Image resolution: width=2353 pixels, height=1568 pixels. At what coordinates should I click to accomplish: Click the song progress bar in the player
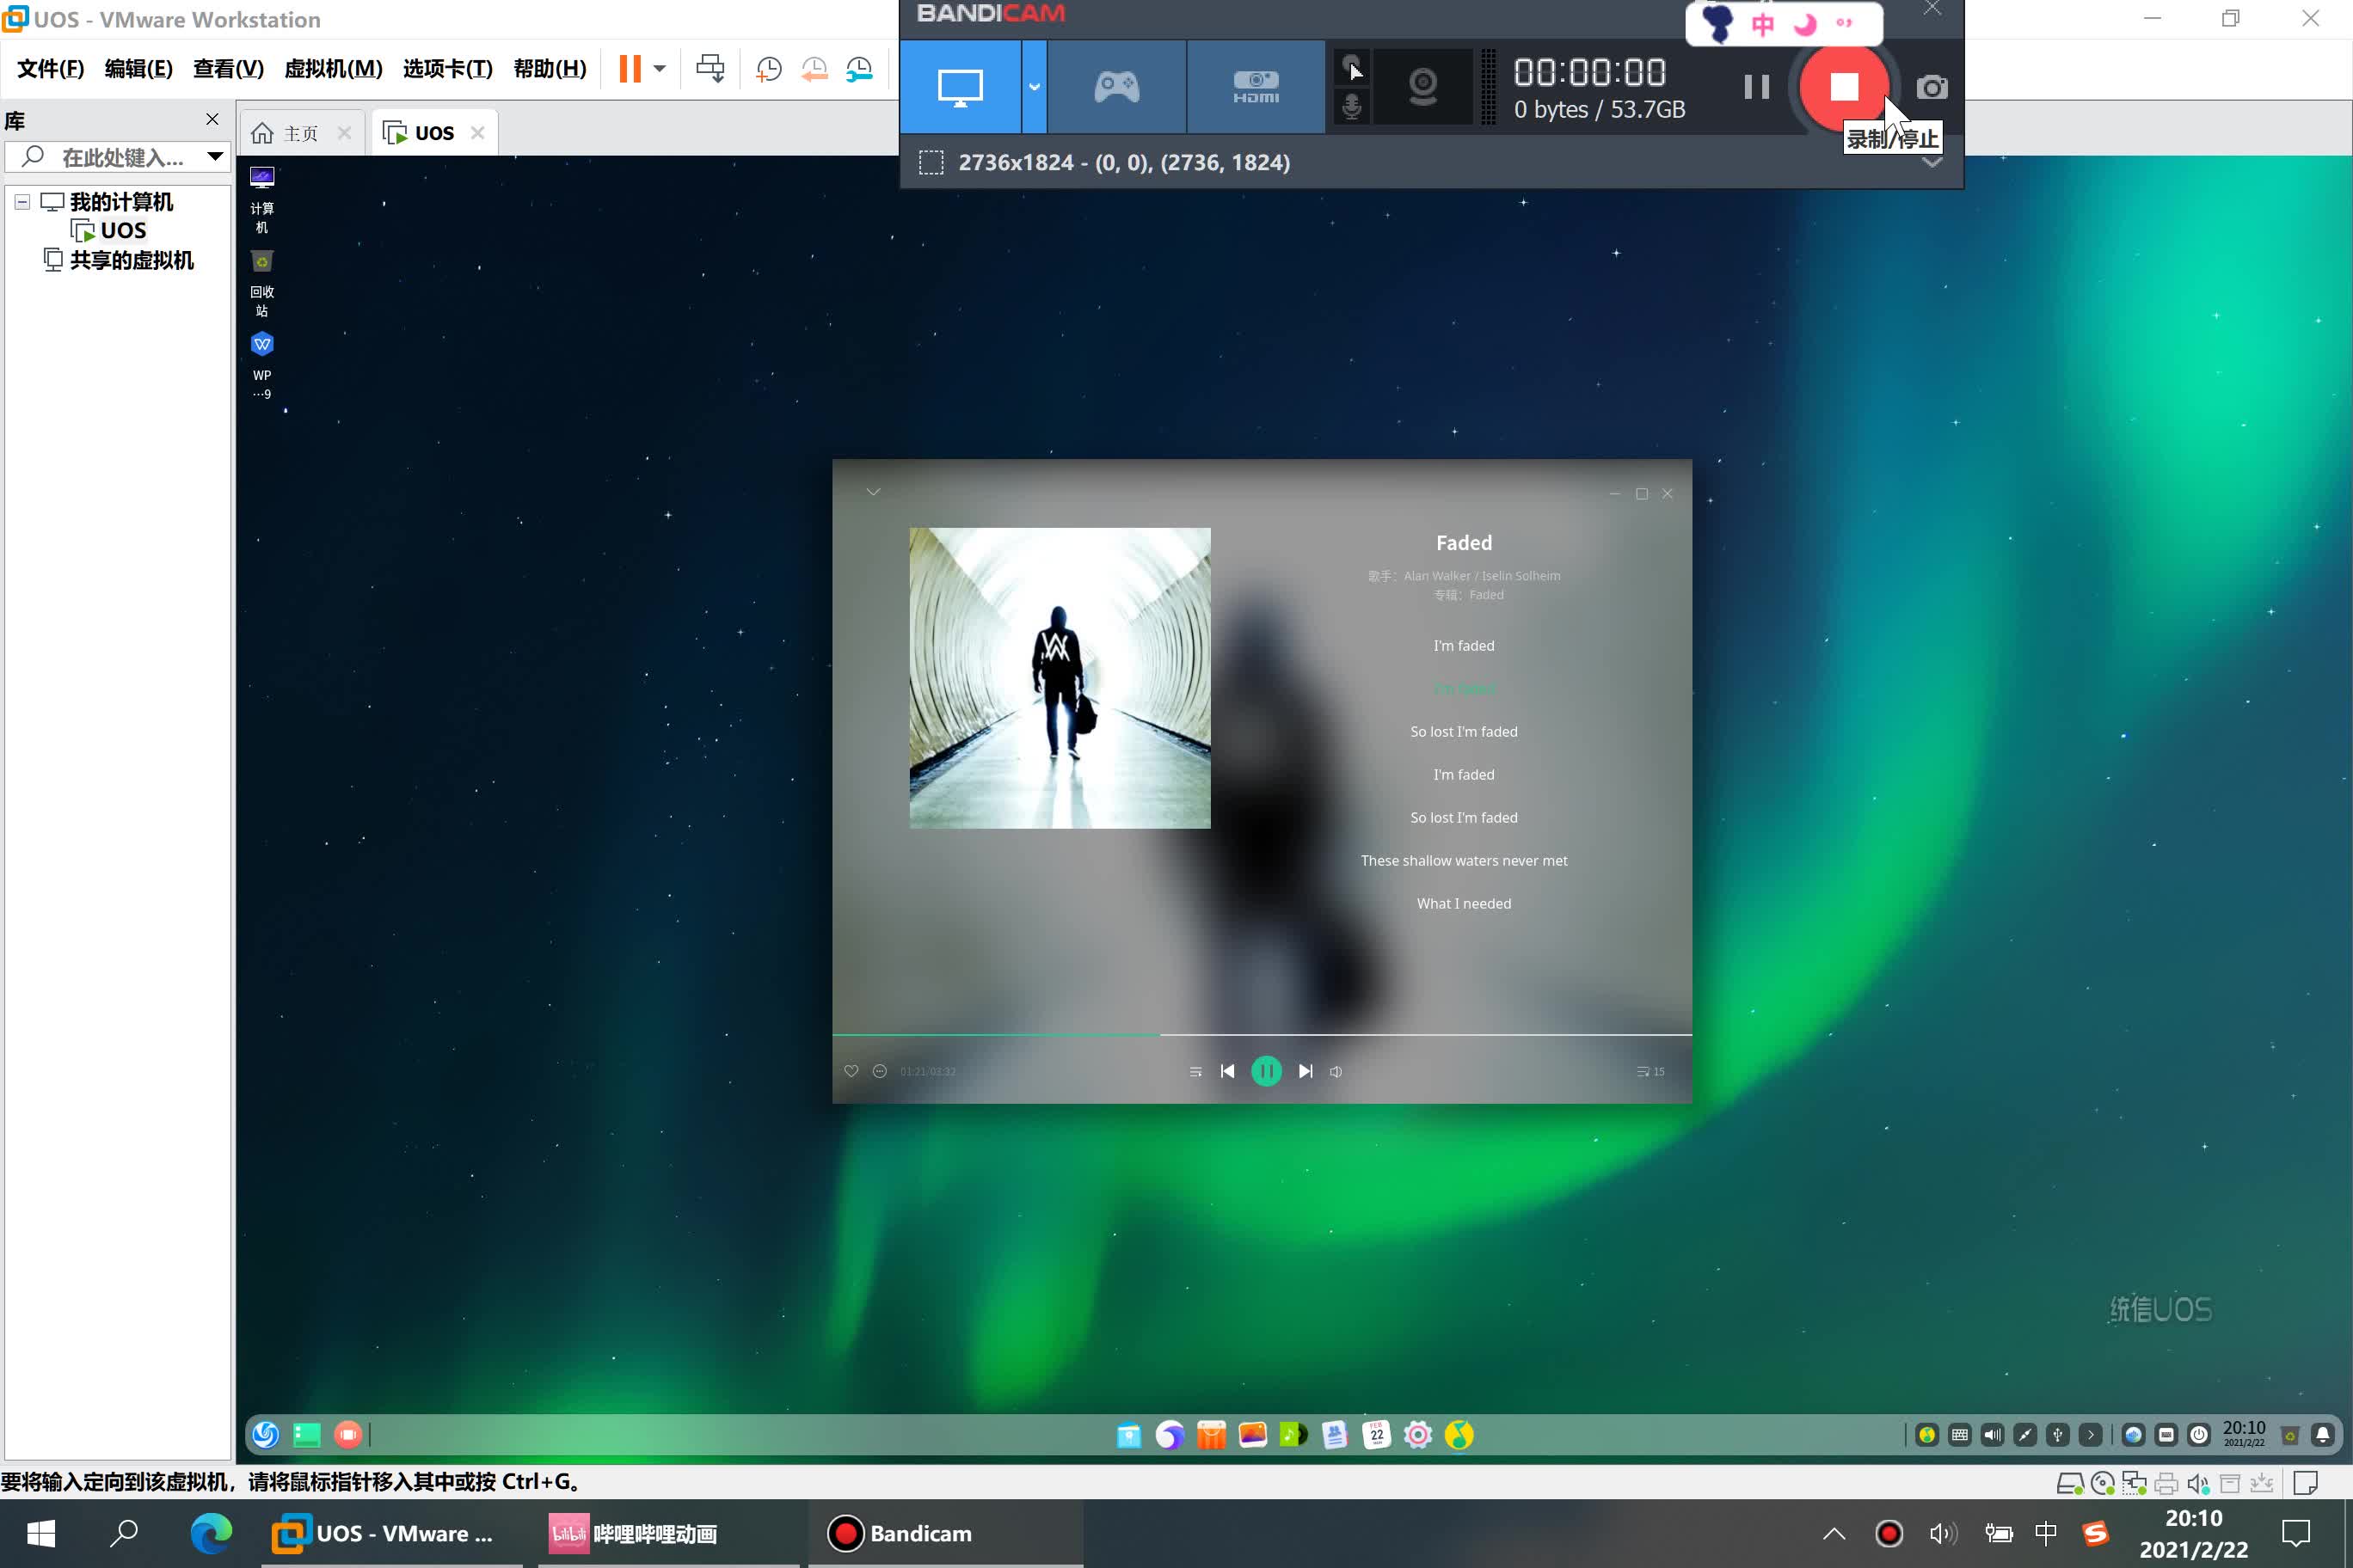[x=1261, y=1034]
